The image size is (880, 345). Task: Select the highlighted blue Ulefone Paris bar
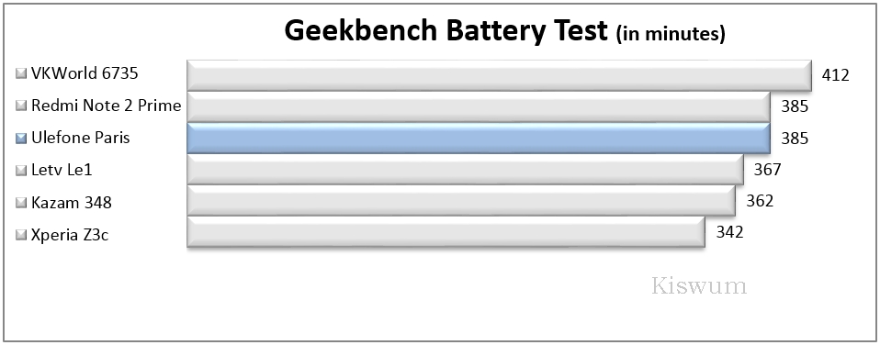(479, 138)
